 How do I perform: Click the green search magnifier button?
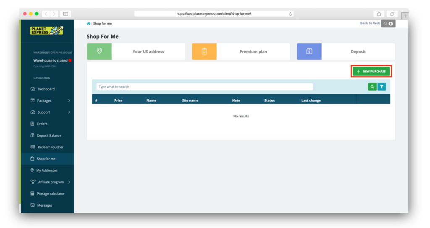tap(372, 87)
